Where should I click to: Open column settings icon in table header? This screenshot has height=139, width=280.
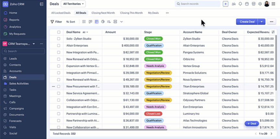point(273,32)
